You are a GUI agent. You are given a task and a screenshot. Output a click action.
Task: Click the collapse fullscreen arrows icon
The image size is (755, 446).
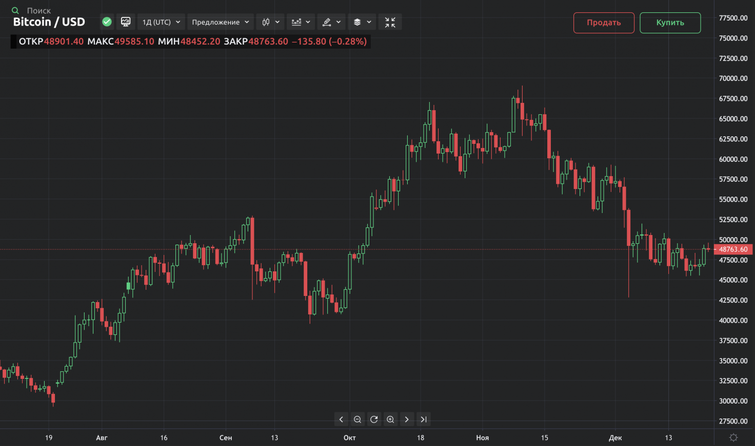[390, 22]
